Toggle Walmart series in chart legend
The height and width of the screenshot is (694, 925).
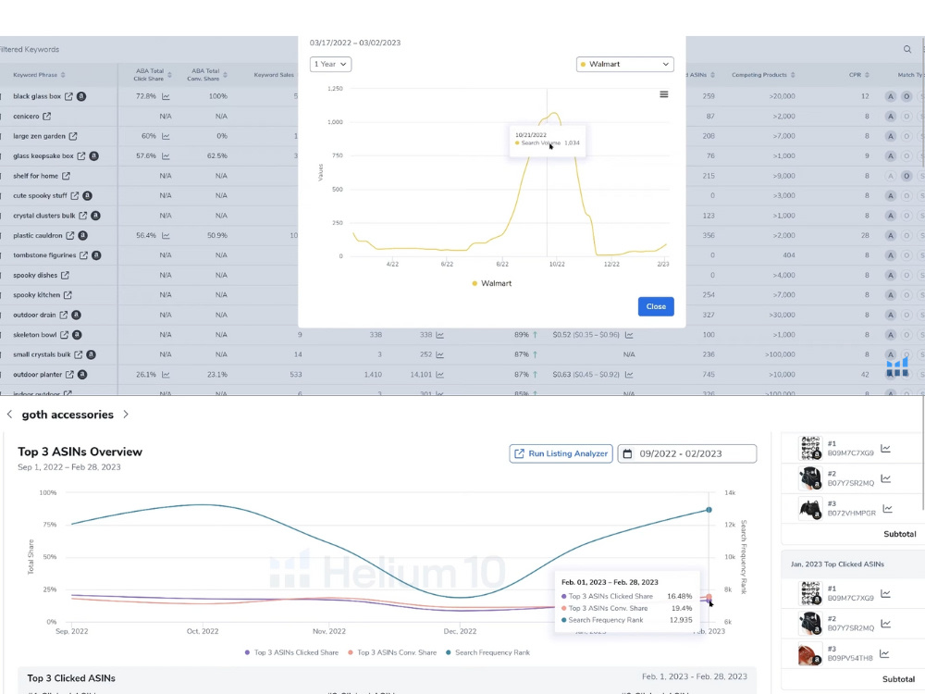pyautogui.click(x=491, y=283)
